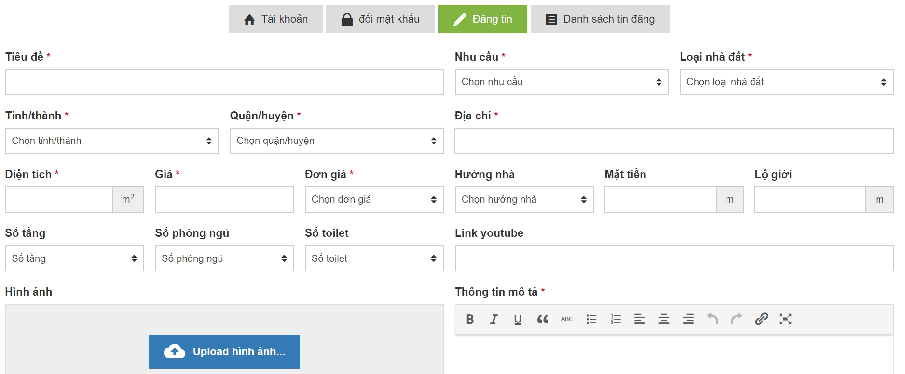Insert a blockquote in the description editor
Image resolution: width=905 pixels, height=374 pixels.
(x=542, y=319)
